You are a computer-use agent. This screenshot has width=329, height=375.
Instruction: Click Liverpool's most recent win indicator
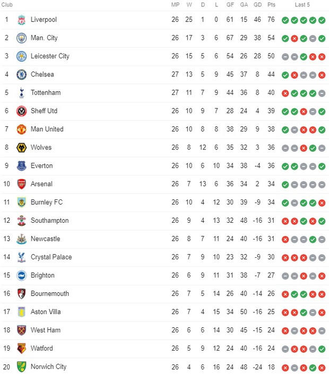point(322,20)
